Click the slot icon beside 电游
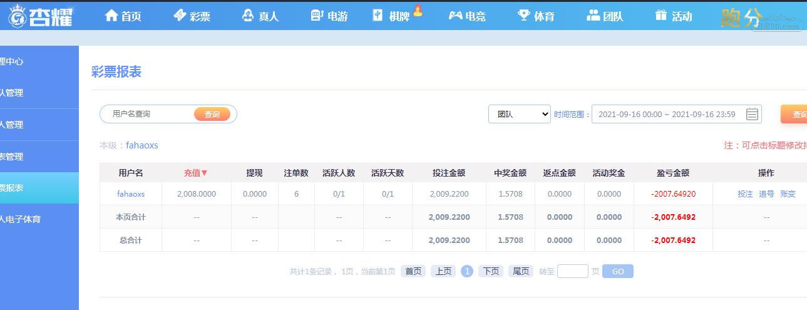Viewport: 807px width, 310px height. 317,16
